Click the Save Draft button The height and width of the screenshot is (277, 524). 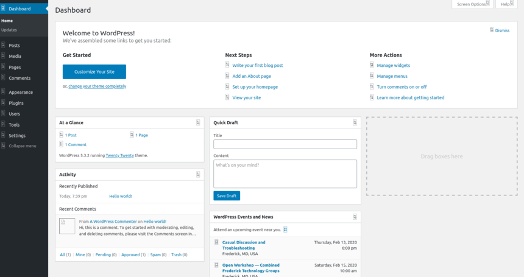coord(227,196)
